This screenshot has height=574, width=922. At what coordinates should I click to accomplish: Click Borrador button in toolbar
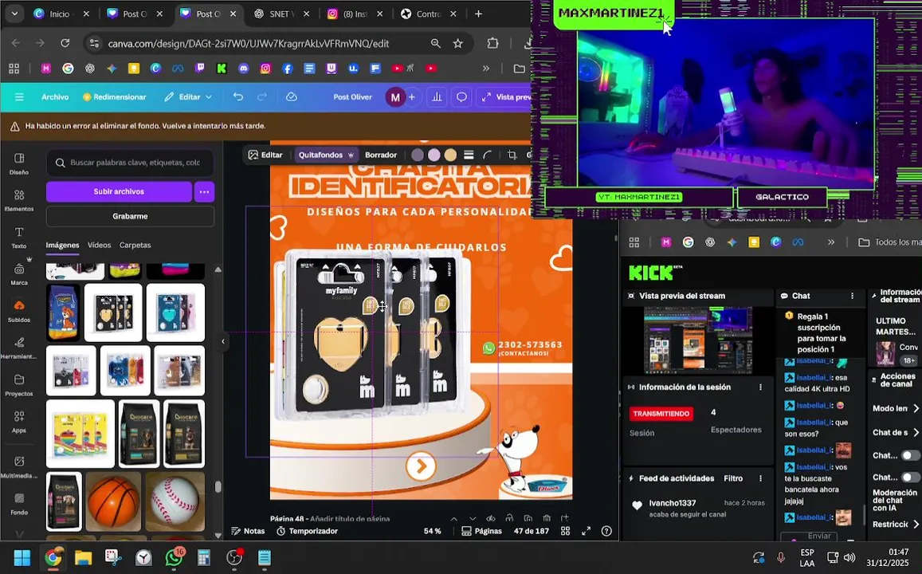tap(381, 155)
